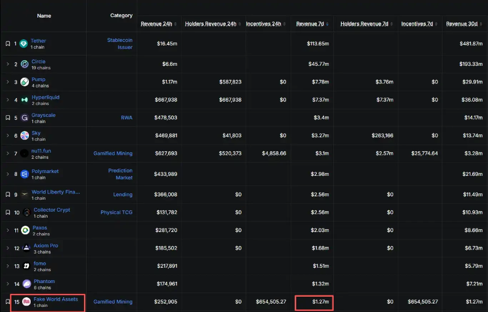Click the Phantom ghost logo icon

coord(27,284)
